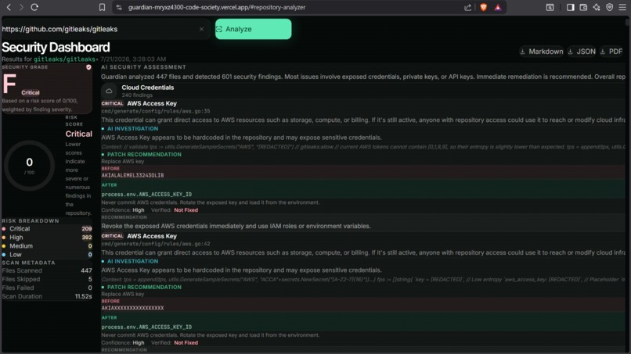Click the Files Skipped metadata row
This screenshot has width=631, height=354.
(47, 279)
